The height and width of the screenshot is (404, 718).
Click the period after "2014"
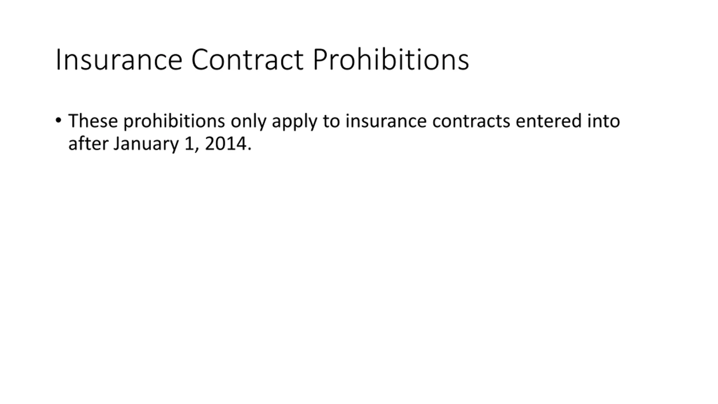pos(250,149)
